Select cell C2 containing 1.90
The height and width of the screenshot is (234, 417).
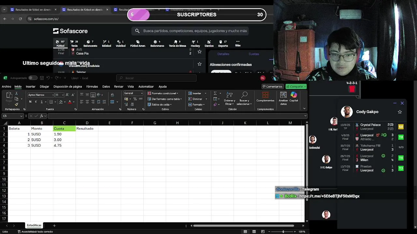click(64, 134)
